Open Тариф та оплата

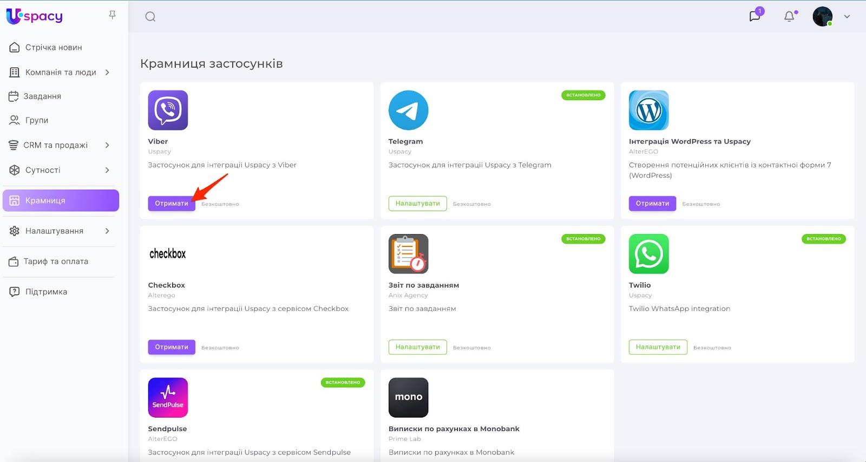56,262
